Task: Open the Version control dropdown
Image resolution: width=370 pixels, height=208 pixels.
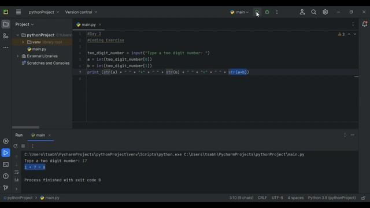Action: [81, 12]
